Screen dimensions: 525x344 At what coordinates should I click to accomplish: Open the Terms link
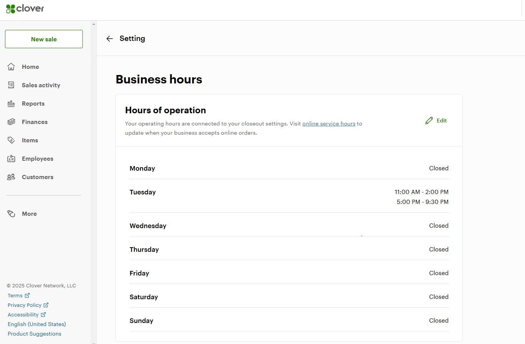(15, 295)
